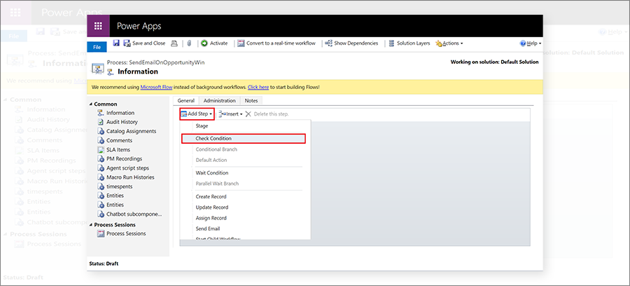Click Convert to a real-time workflow
This screenshot has height=286, width=630.
tap(276, 43)
